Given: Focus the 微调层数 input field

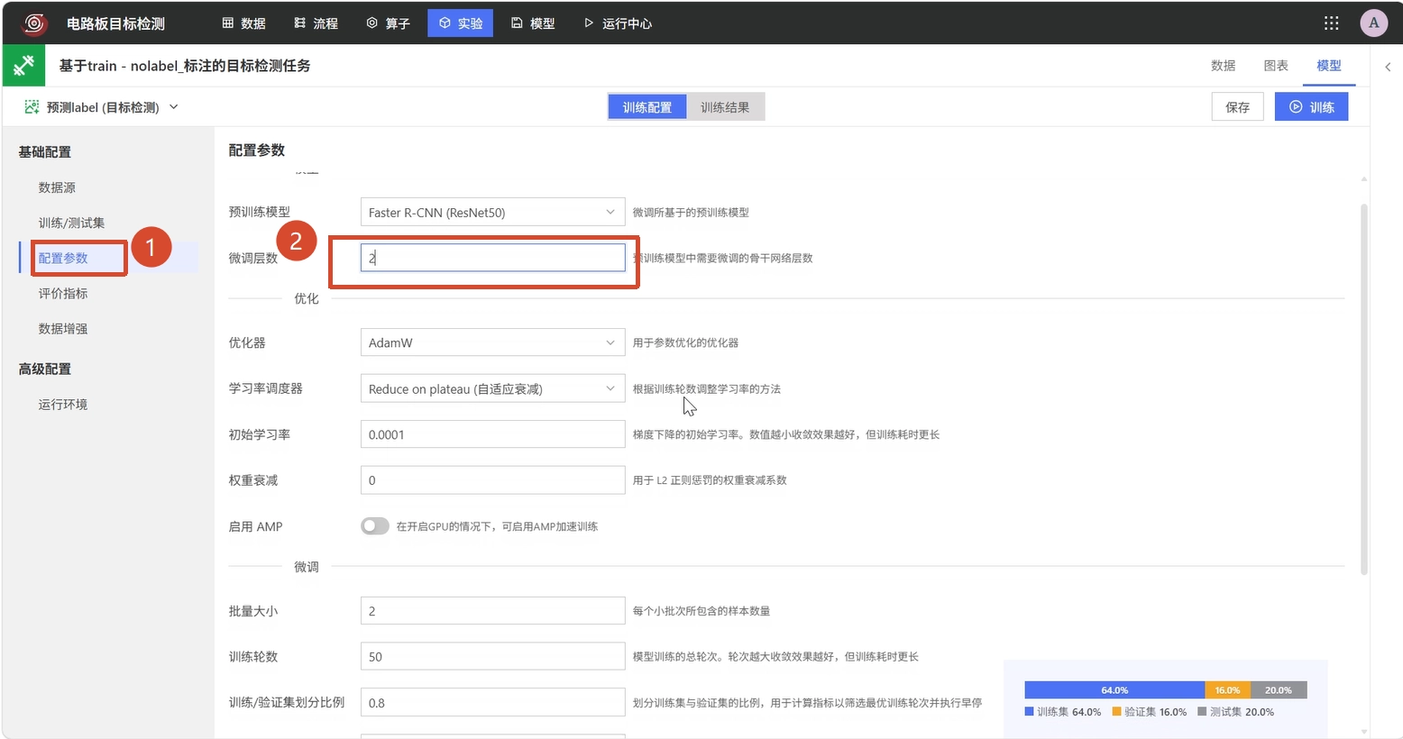Looking at the screenshot, I should (x=492, y=258).
